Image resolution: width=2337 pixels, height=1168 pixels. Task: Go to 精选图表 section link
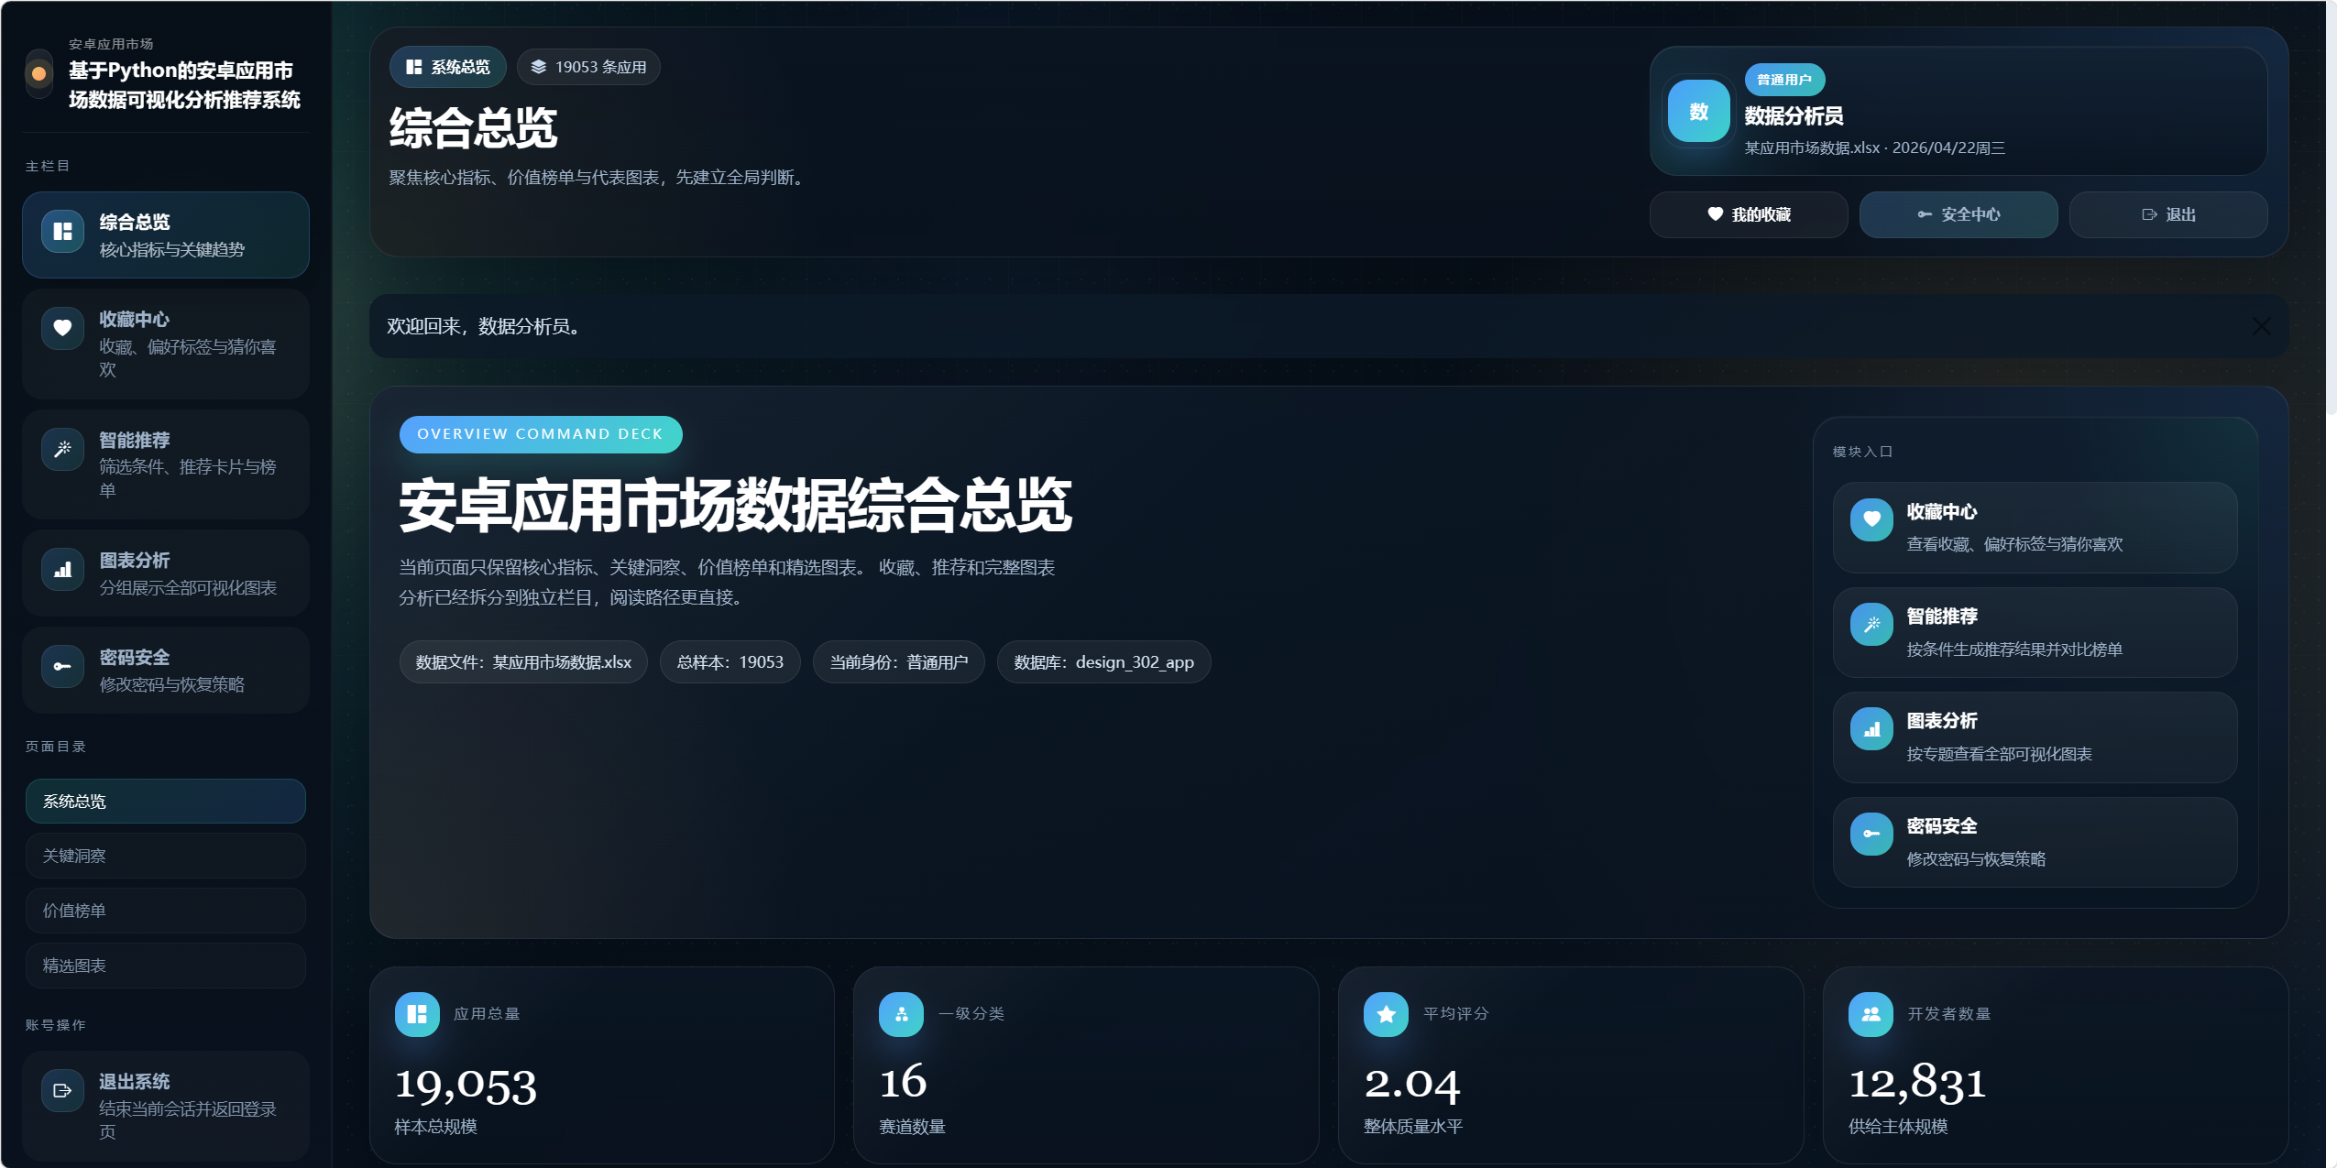click(x=165, y=966)
